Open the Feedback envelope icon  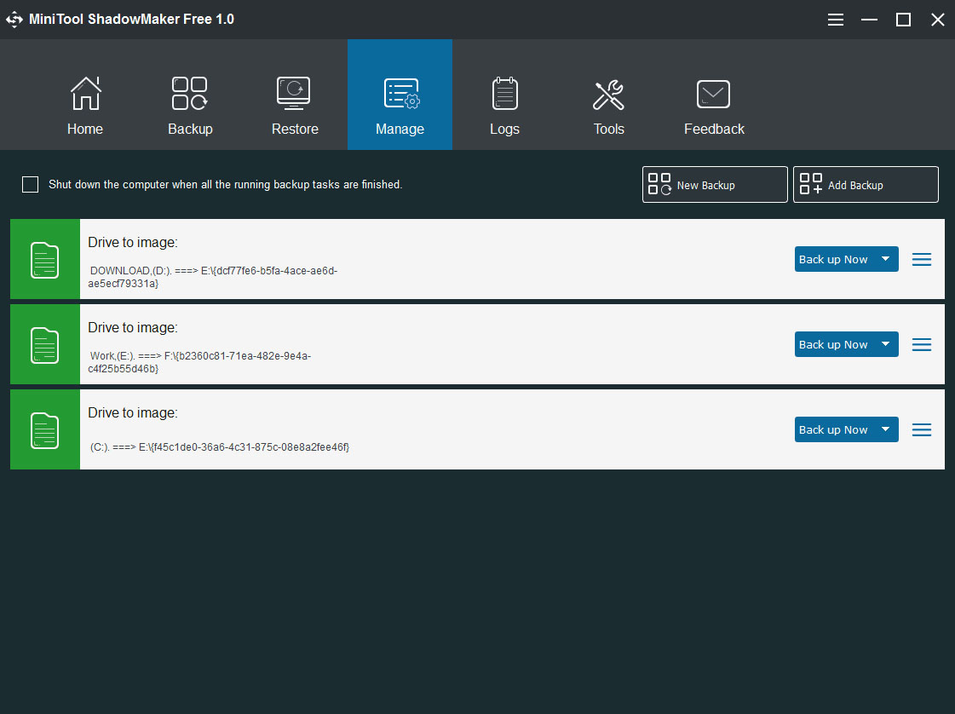(714, 95)
